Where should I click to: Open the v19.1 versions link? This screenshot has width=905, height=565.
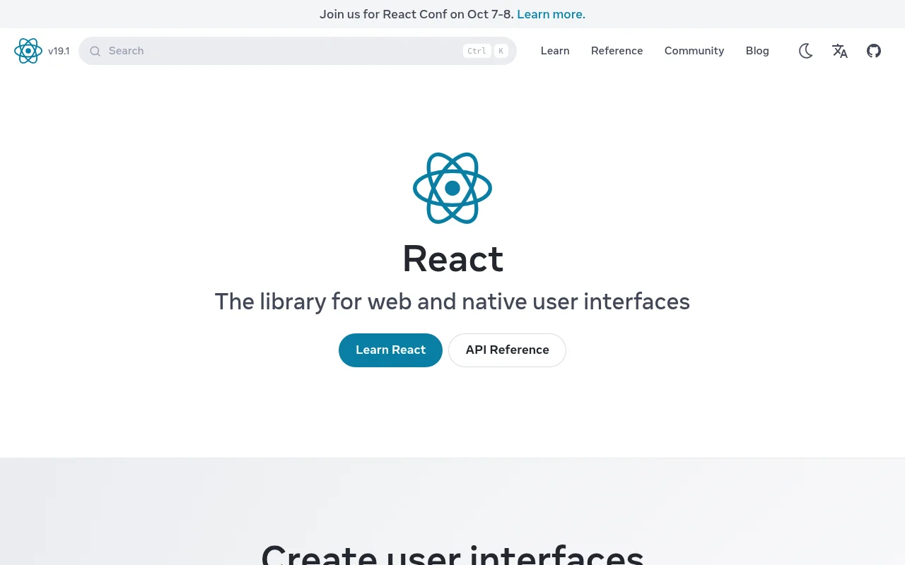(59, 51)
